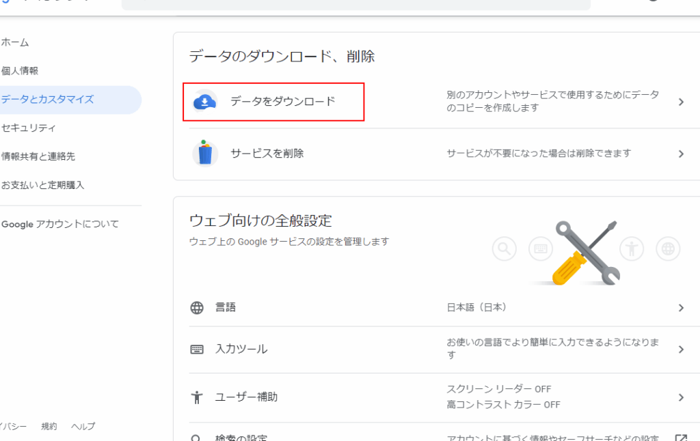
Task: Click the chevron on 入力ツール row
Action: pyautogui.click(x=681, y=350)
